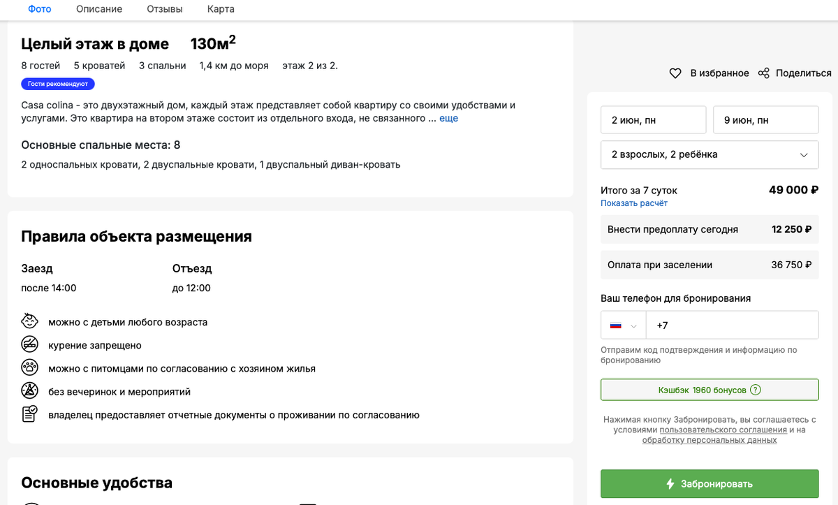Click the pets paw icon
Image resolution: width=838 pixels, height=505 pixels.
29,368
